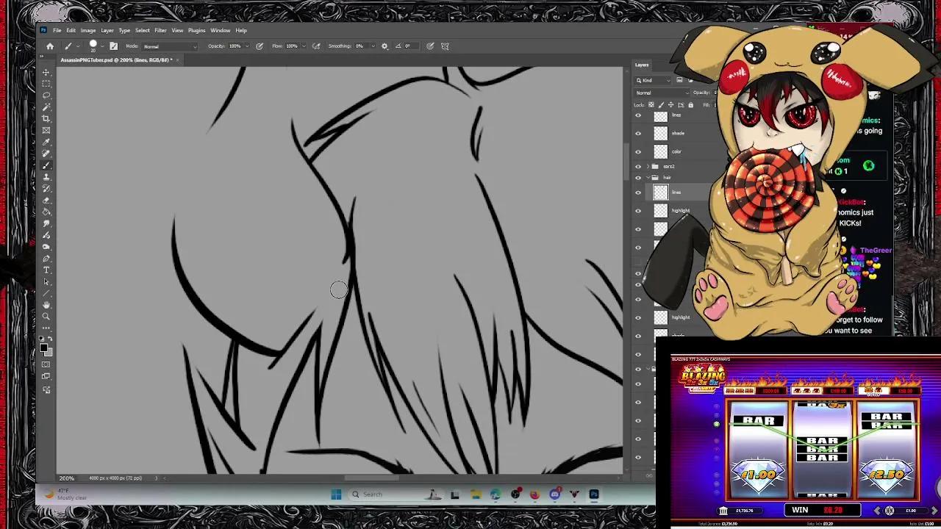
Task: Select the highlight layer thumbnail below lines
Action: click(x=660, y=211)
